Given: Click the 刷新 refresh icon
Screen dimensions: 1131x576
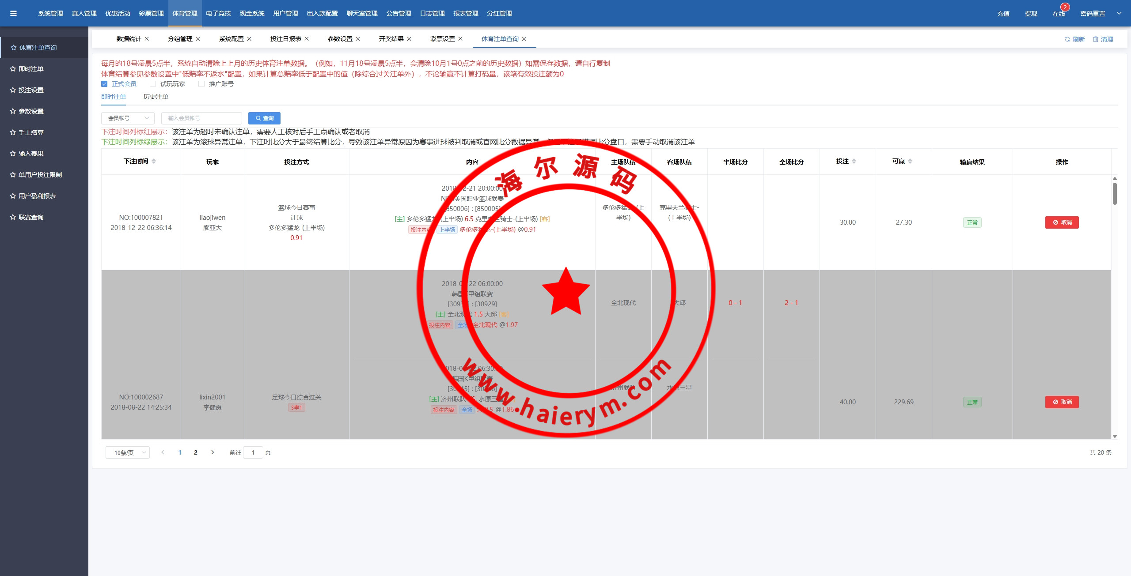Looking at the screenshot, I should click(1067, 39).
